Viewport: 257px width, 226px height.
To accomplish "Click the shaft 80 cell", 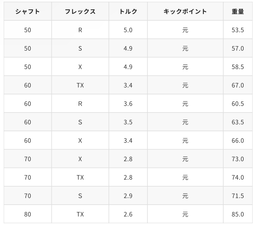I will (x=27, y=214).
